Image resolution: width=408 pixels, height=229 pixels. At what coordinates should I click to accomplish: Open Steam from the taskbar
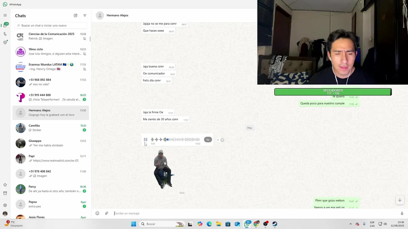click(275, 224)
